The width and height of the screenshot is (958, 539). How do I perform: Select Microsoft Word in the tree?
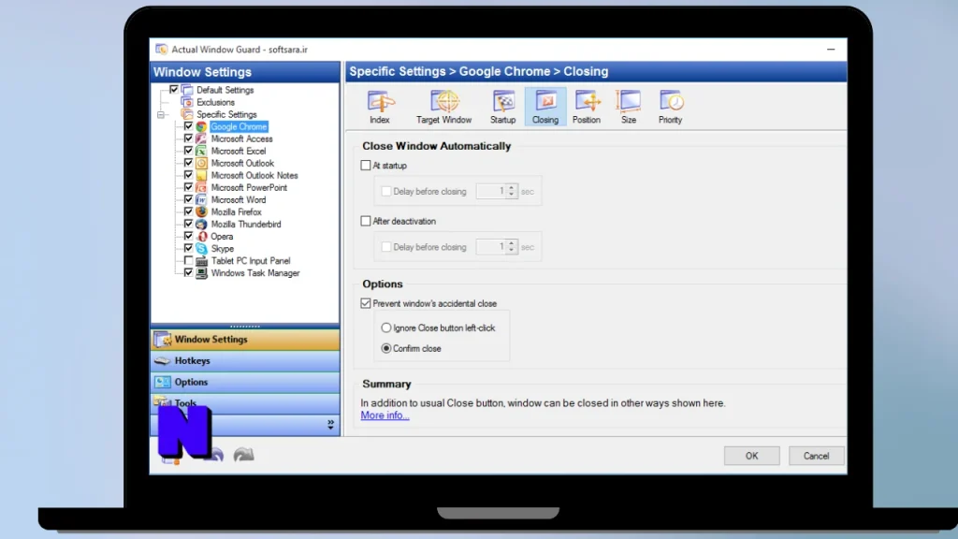tap(239, 200)
